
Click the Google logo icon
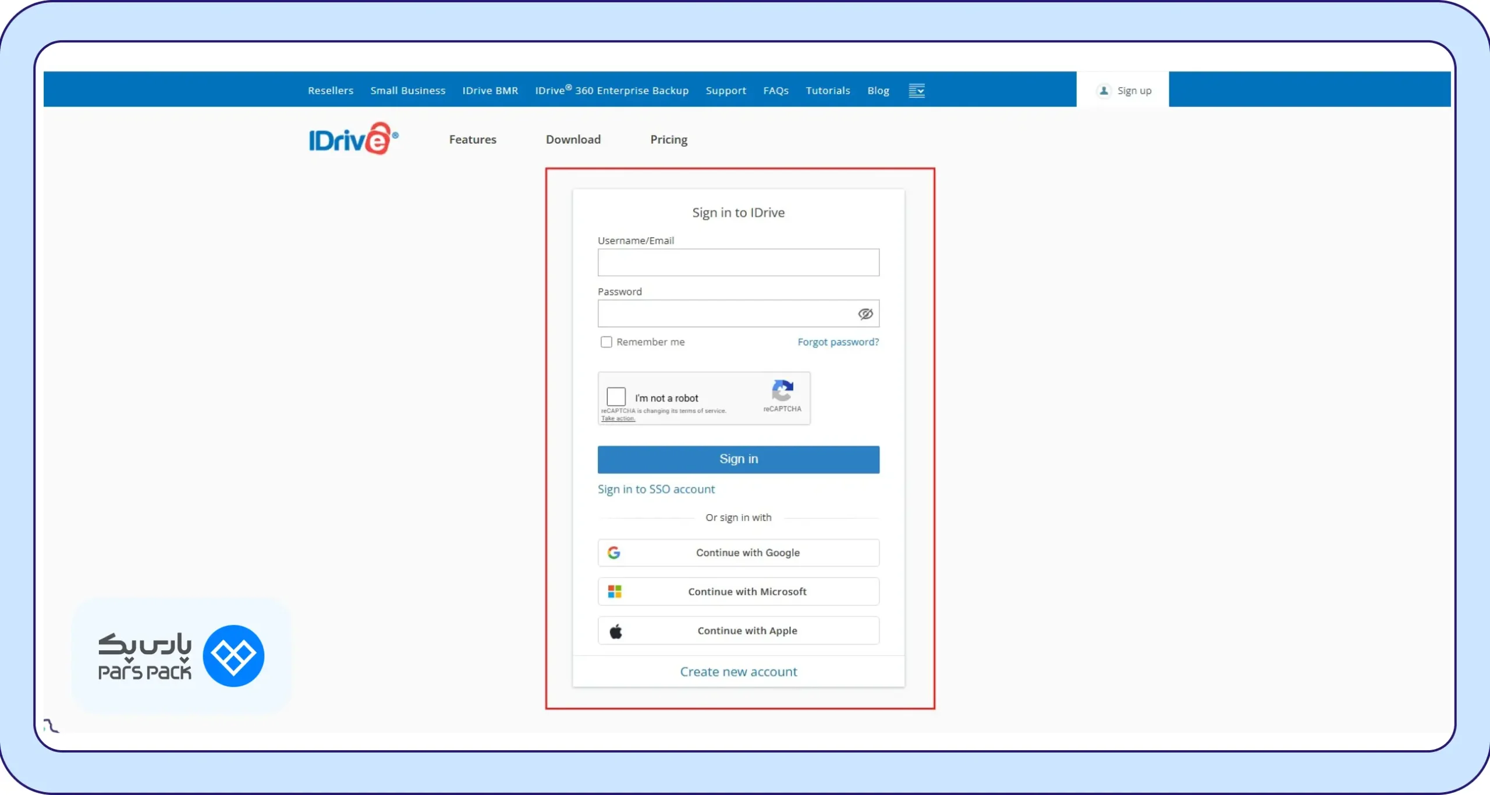(x=614, y=552)
